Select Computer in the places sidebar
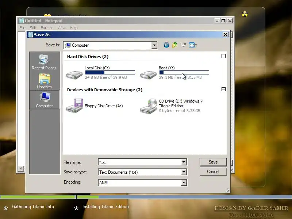 click(x=45, y=100)
